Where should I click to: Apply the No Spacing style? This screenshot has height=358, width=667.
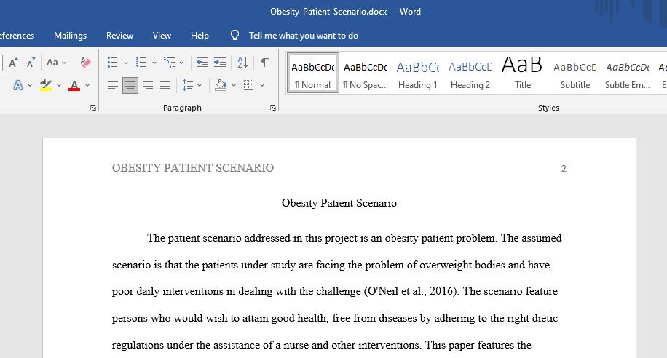(366, 73)
